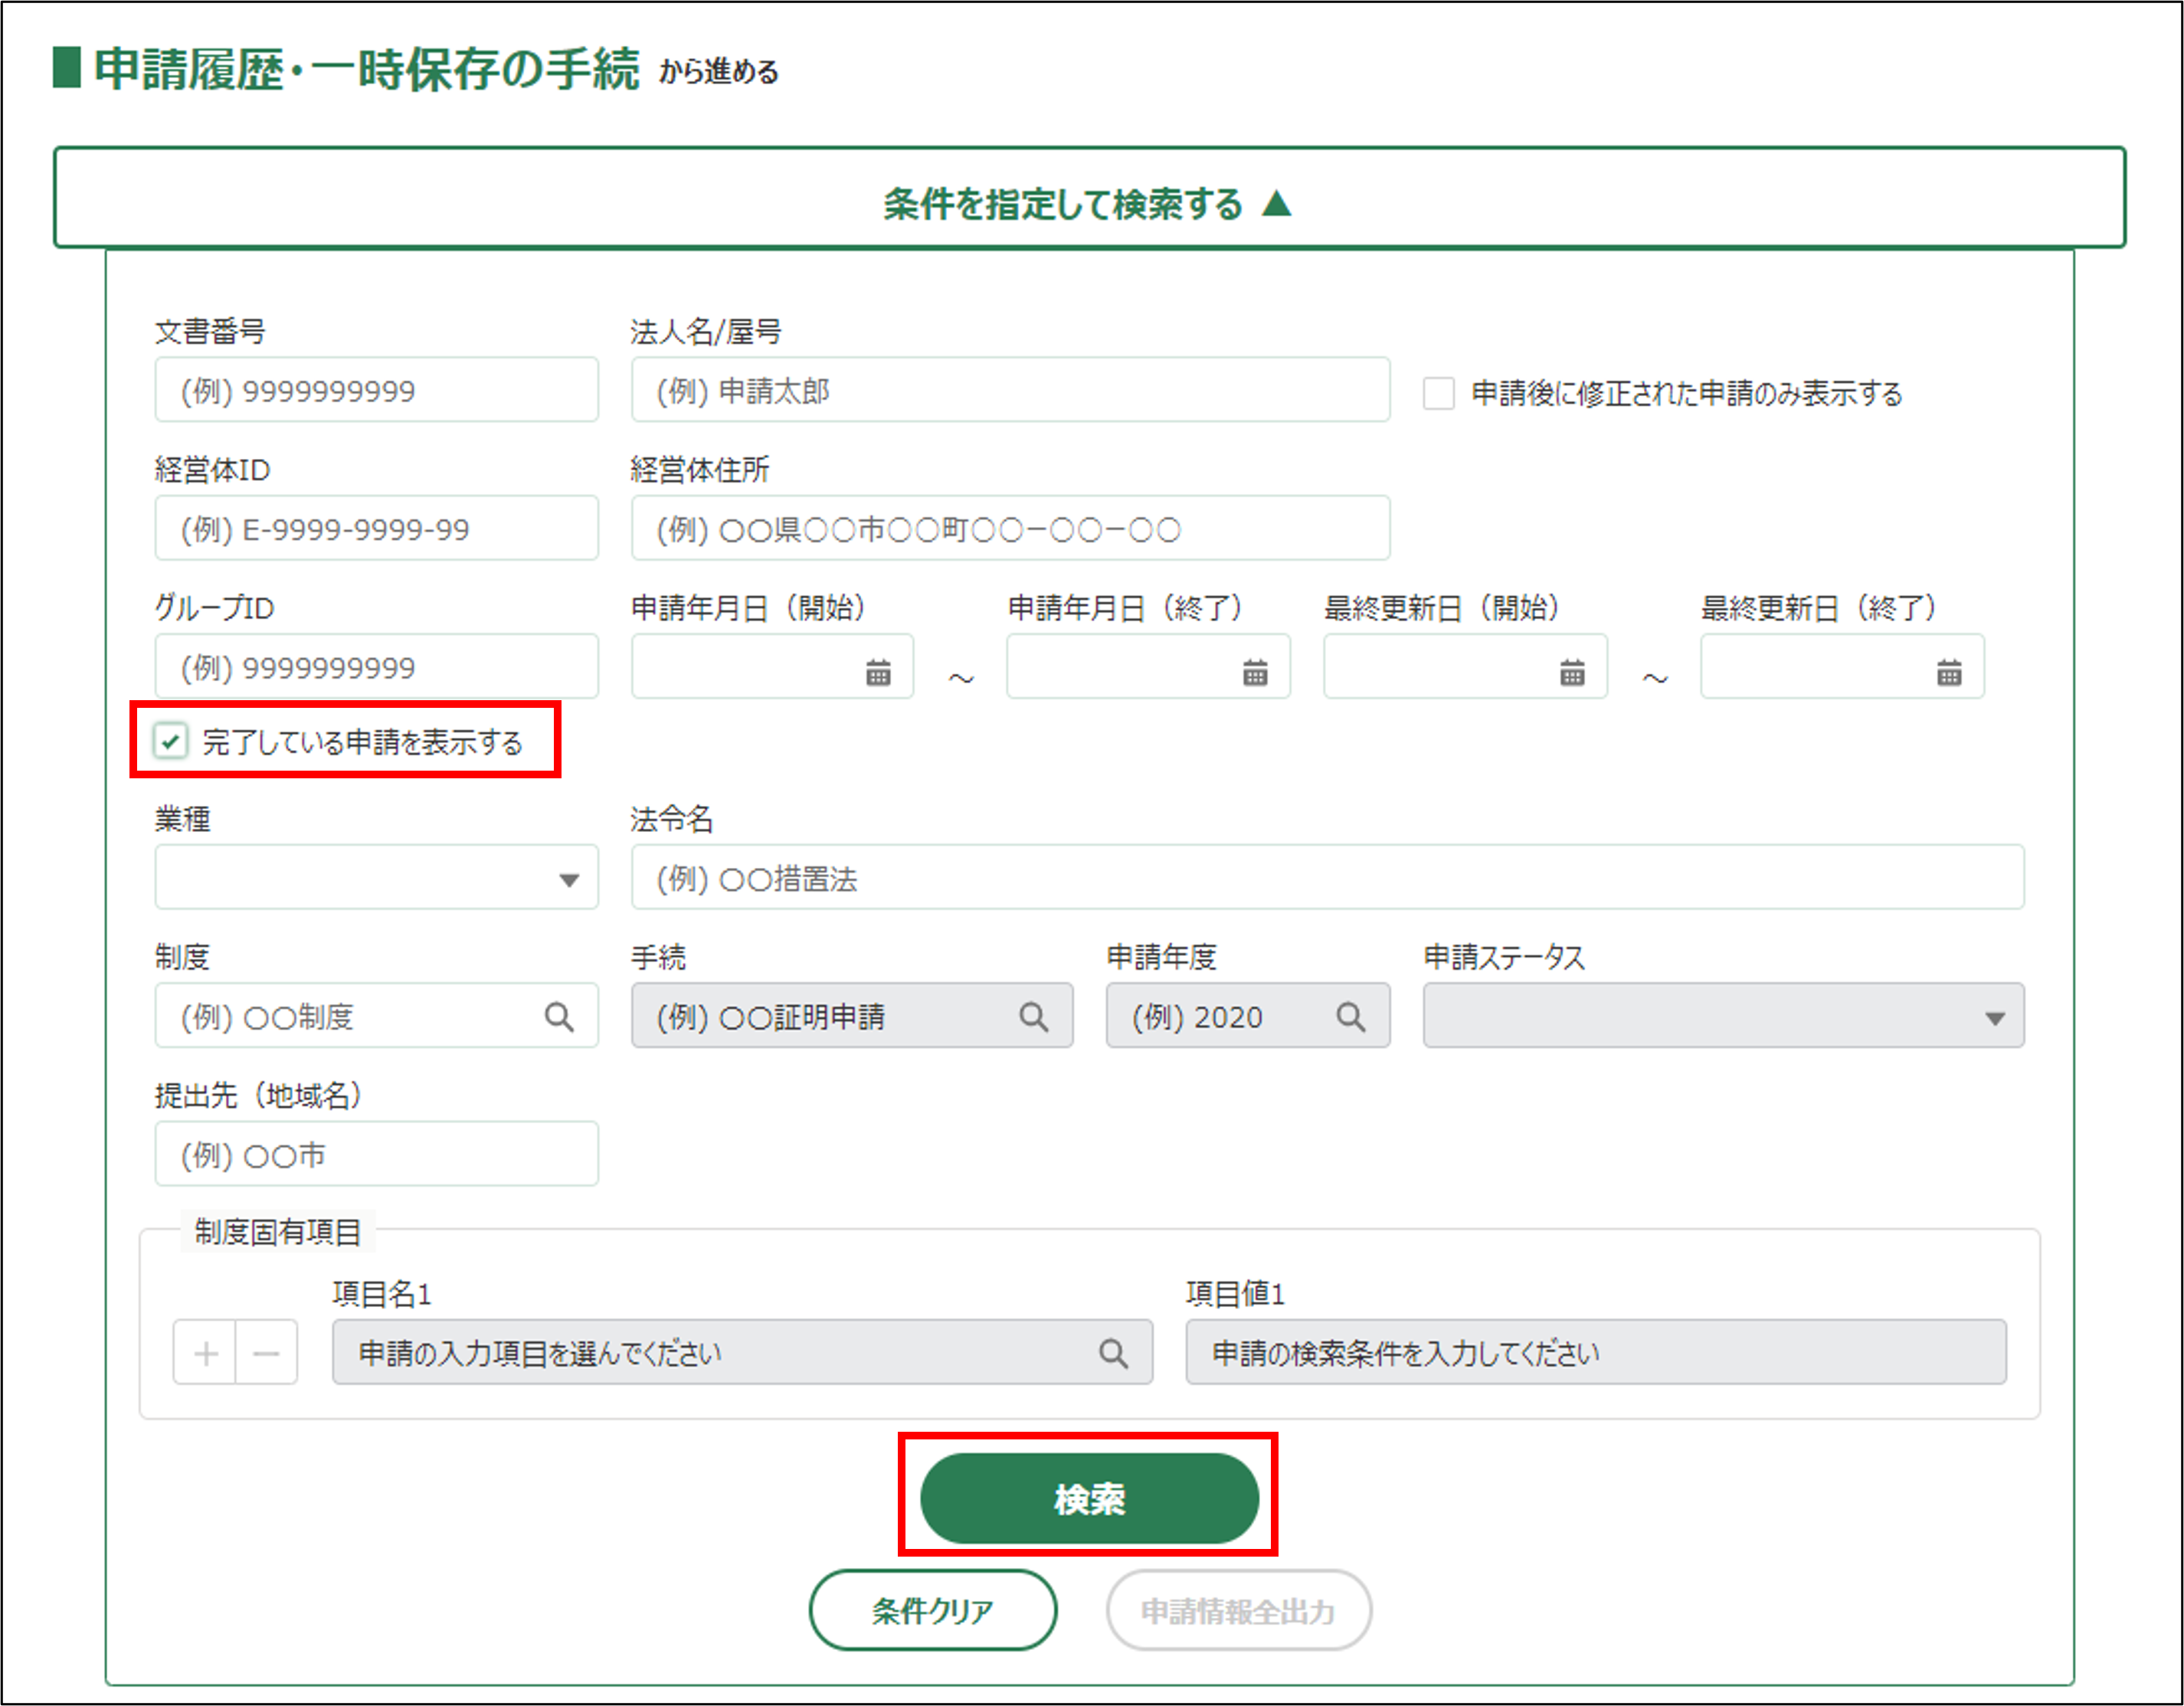This screenshot has width=2184, height=1706.
Task: Open calendar for 申請年月日（開始）
Action: (878, 672)
